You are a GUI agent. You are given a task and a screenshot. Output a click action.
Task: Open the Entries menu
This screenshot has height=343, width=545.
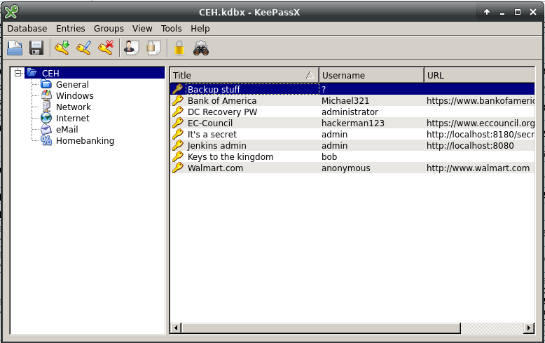tap(70, 29)
